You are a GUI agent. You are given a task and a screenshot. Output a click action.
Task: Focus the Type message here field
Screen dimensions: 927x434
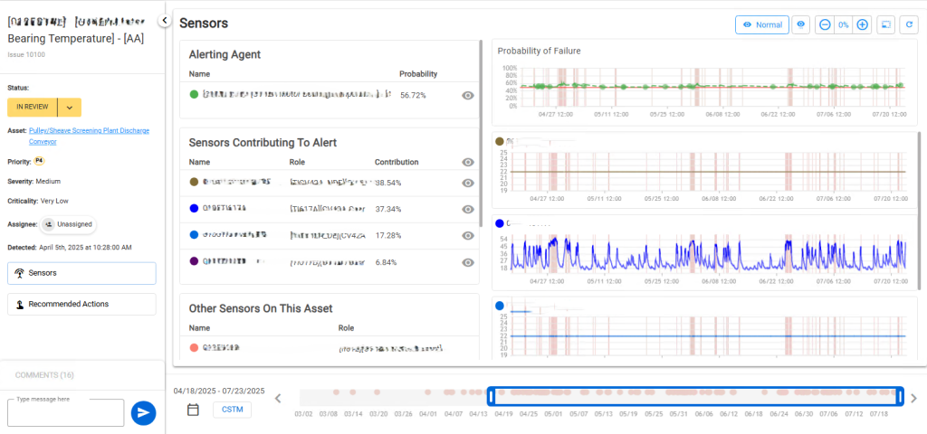tap(65, 412)
